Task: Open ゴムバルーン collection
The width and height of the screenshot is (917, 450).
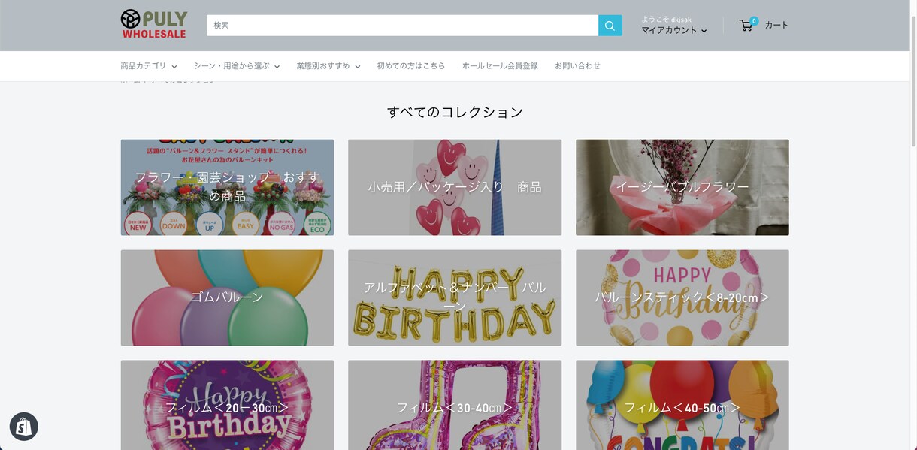Action: point(227,297)
